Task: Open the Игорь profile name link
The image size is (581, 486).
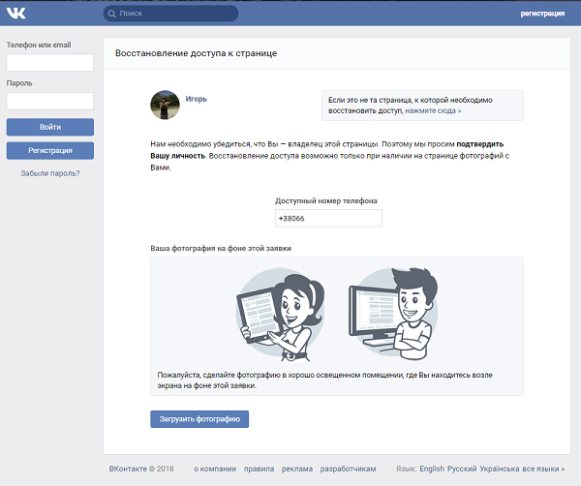Action: 197,99
